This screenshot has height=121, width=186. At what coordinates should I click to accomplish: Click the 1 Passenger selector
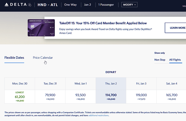click(106, 5)
